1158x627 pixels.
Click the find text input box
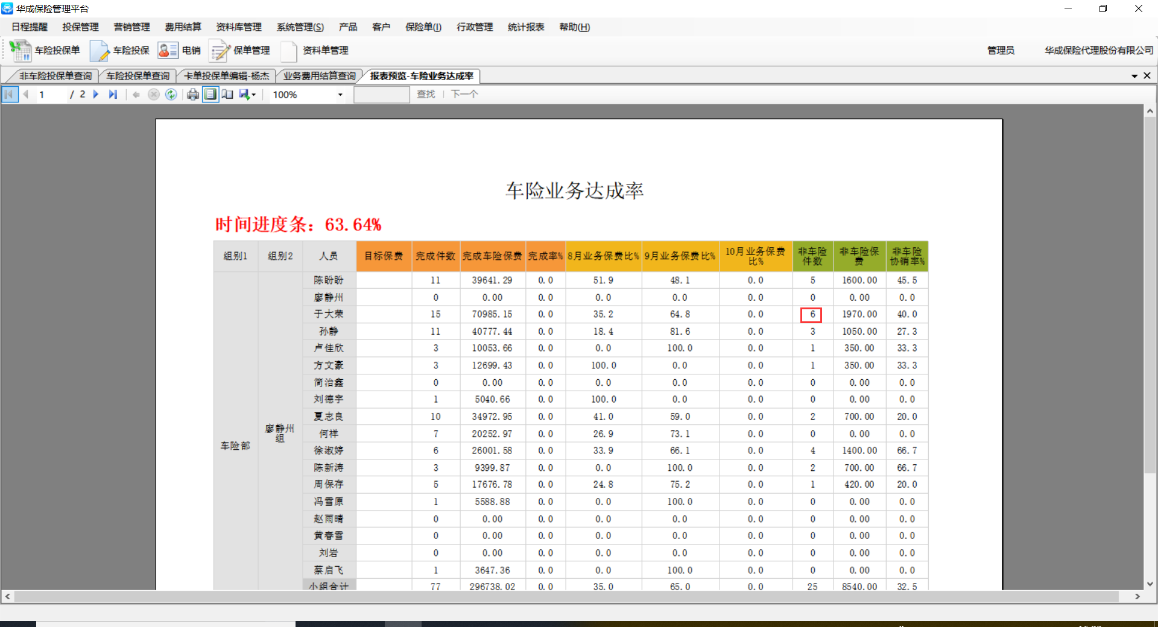[381, 95]
